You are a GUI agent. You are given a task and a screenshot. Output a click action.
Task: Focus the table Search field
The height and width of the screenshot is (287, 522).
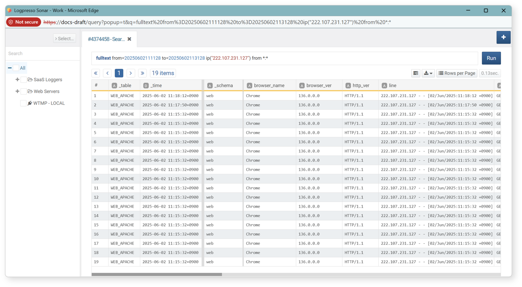pyautogui.click(x=42, y=53)
